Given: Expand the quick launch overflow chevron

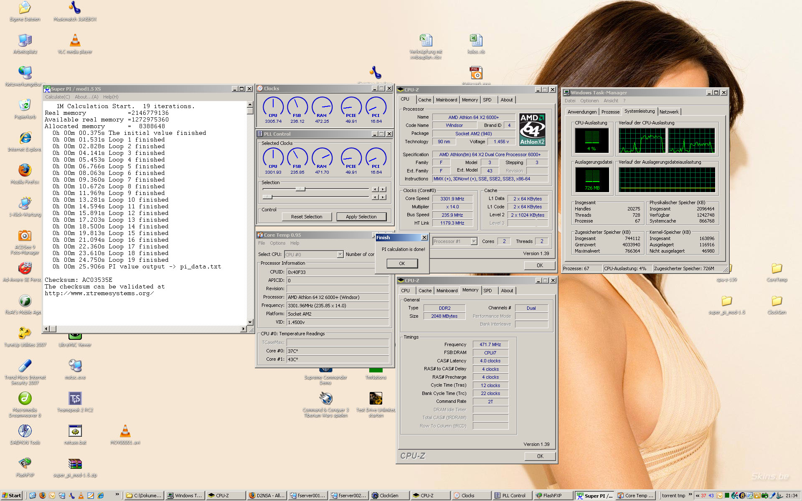Looking at the screenshot, I should 117,495.
